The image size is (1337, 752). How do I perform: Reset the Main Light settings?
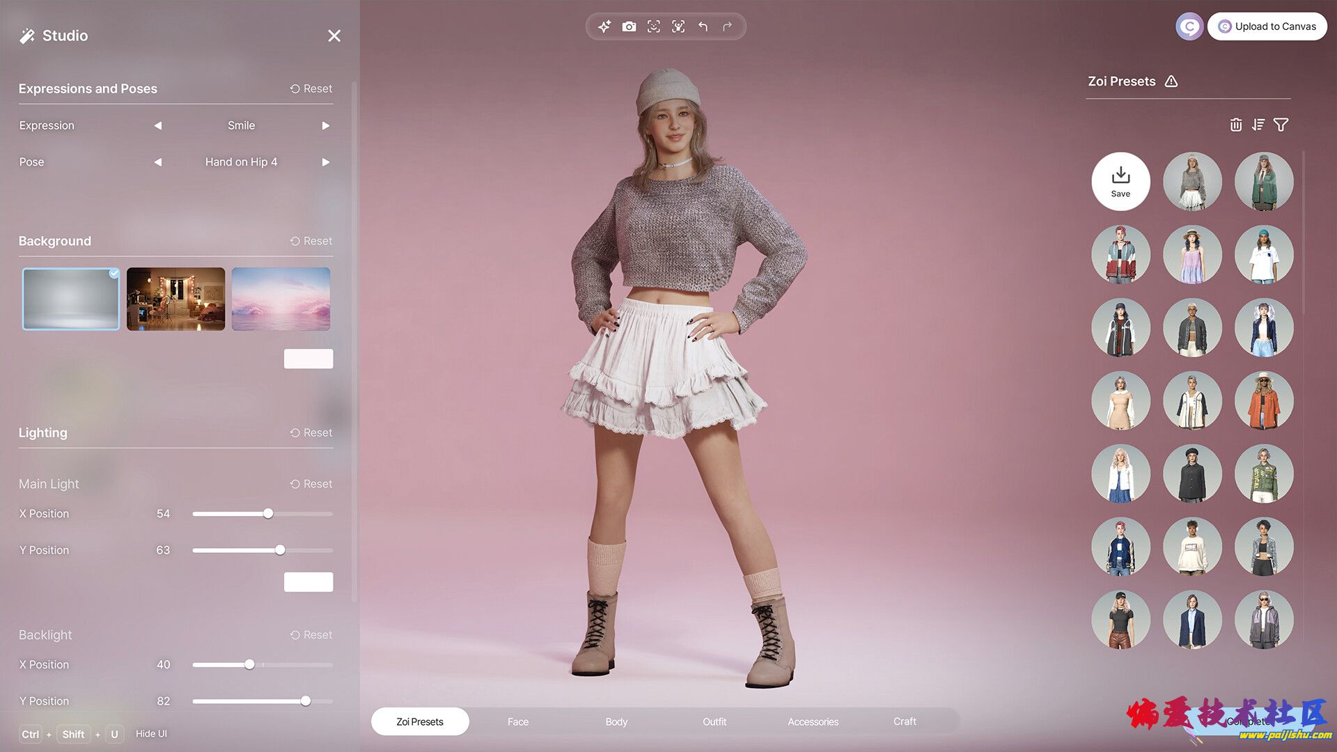click(311, 484)
